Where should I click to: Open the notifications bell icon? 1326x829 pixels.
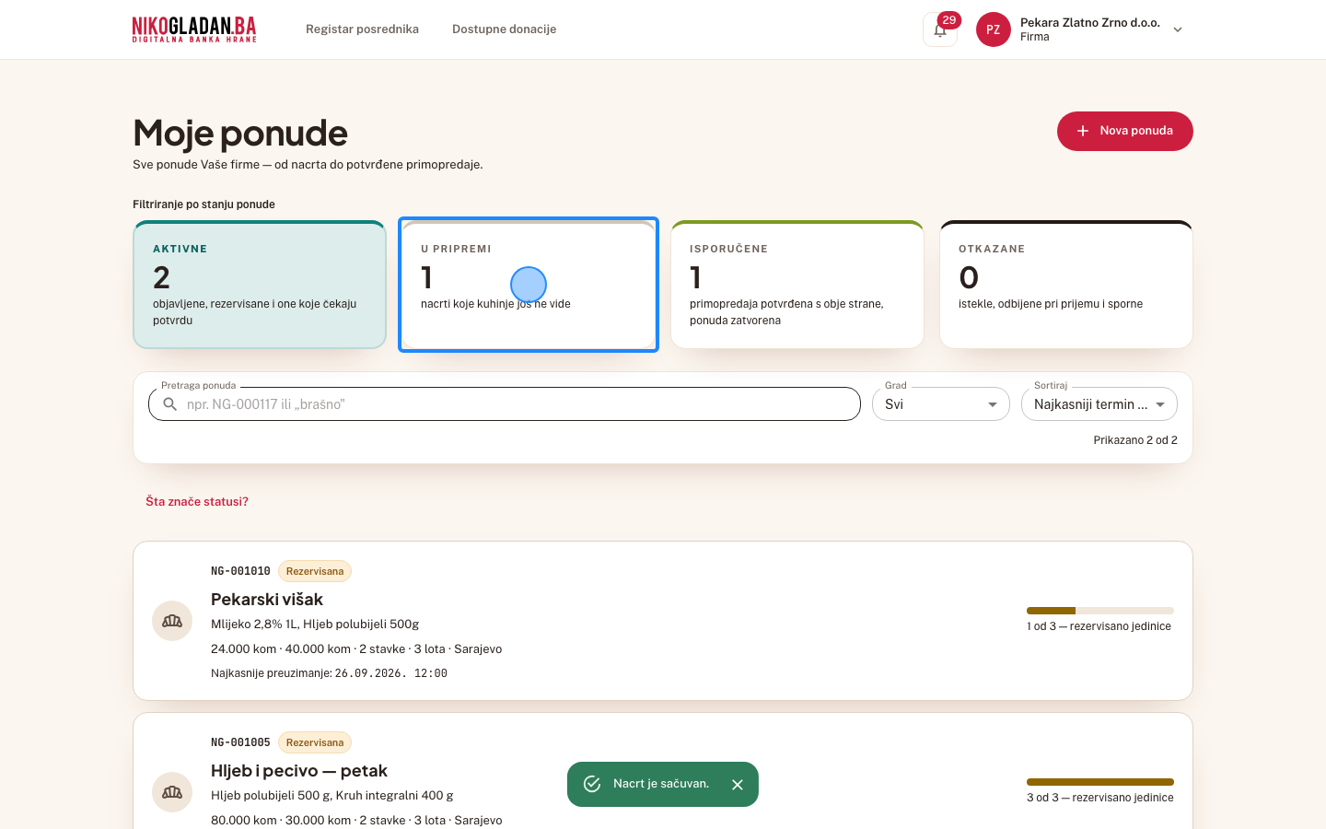click(940, 29)
